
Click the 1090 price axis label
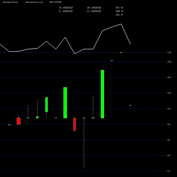(169, 62)
